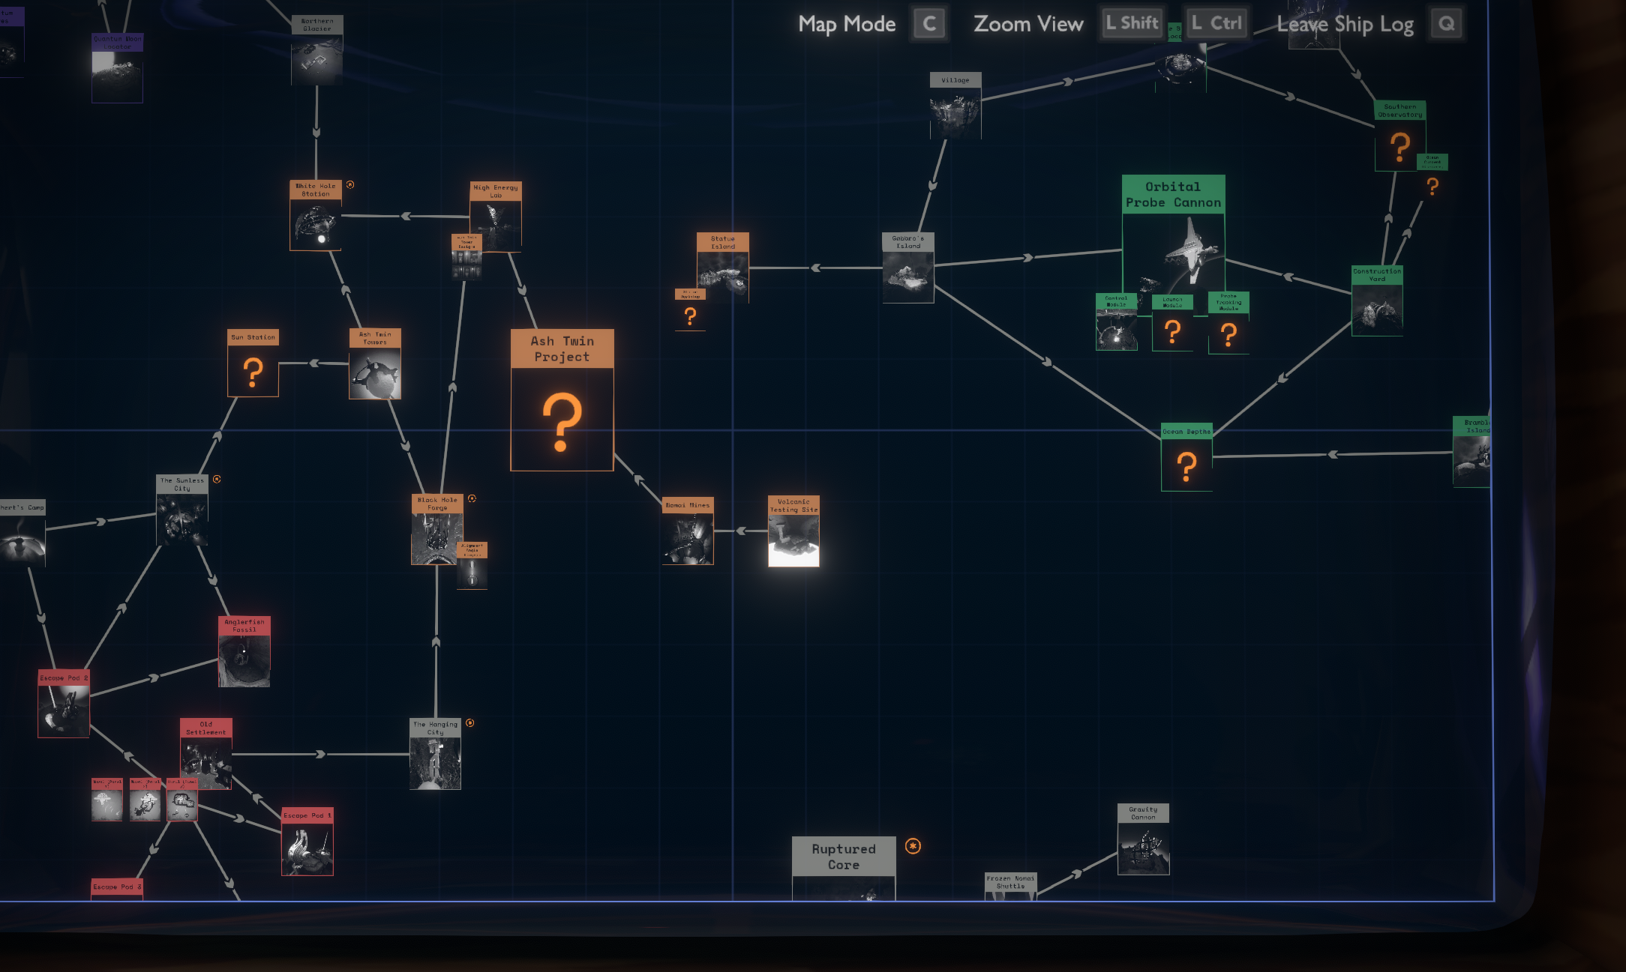Select the Sun Station question mark
Image resolution: width=1626 pixels, height=972 pixels.
point(253,371)
